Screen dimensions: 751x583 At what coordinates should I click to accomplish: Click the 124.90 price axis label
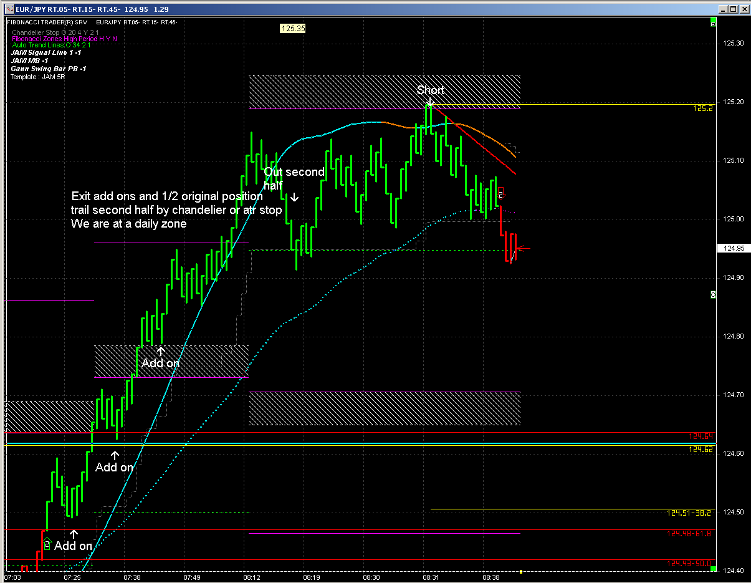pos(734,277)
